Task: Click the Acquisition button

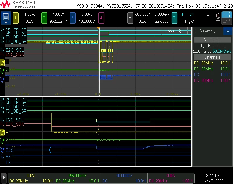Action: click(212, 40)
